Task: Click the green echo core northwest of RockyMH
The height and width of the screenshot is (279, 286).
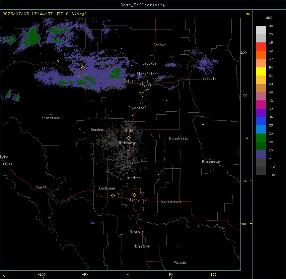Action: [33, 38]
